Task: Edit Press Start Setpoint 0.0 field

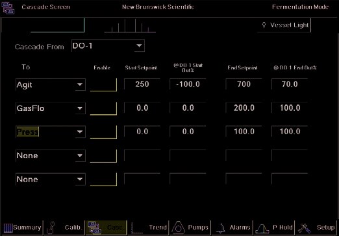Action: pyautogui.click(x=142, y=132)
